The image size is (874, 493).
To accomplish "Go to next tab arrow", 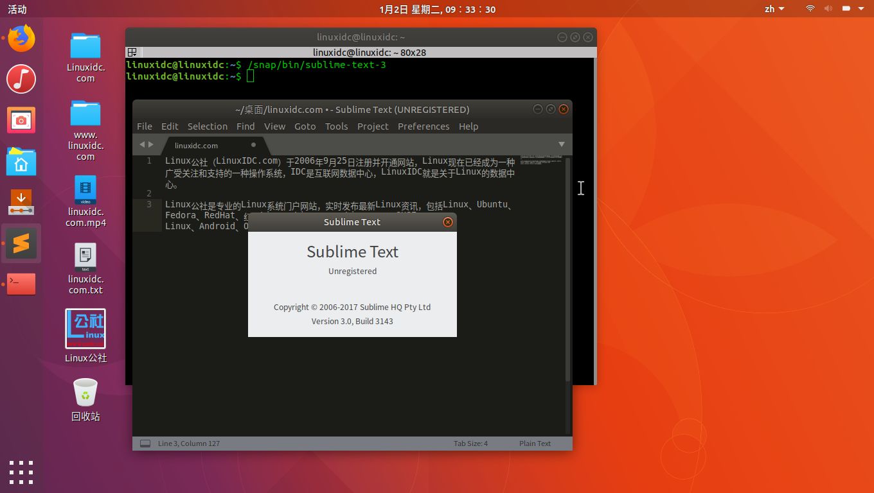I will click(x=151, y=144).
